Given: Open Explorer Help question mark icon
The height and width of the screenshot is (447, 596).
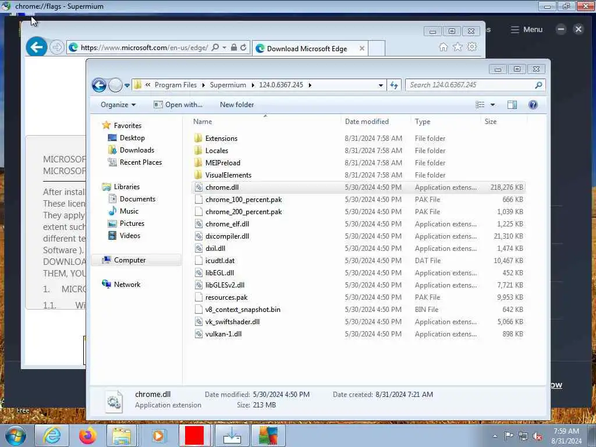Looking at the screenshot, I should click(x=533, y=105).
